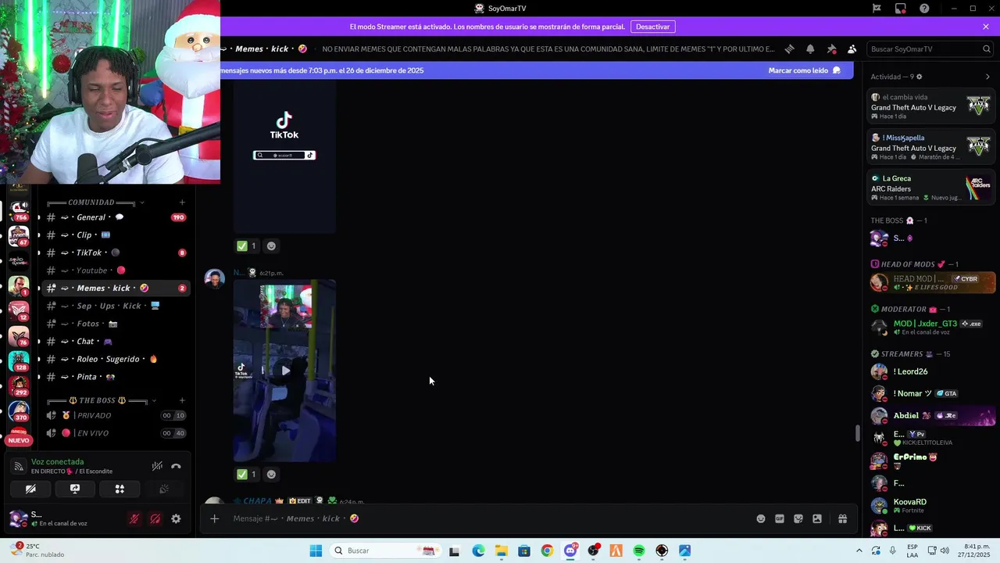Show pinned messages in channel header
The height and width of the screenshot is (563, 1000).
(831, 48)
